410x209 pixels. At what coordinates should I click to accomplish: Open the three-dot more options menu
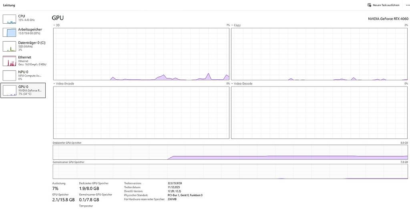click(x=407, y=5)
